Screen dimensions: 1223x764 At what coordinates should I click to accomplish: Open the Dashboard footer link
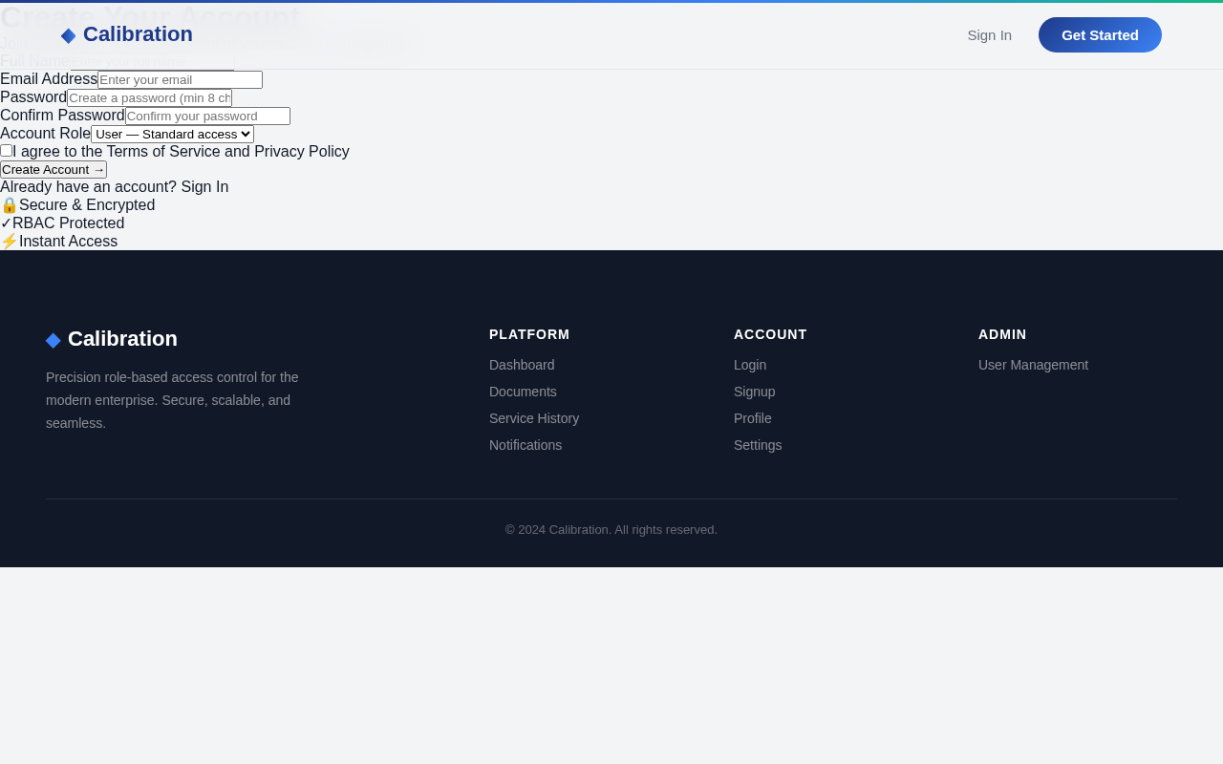(x=522, y=365)
